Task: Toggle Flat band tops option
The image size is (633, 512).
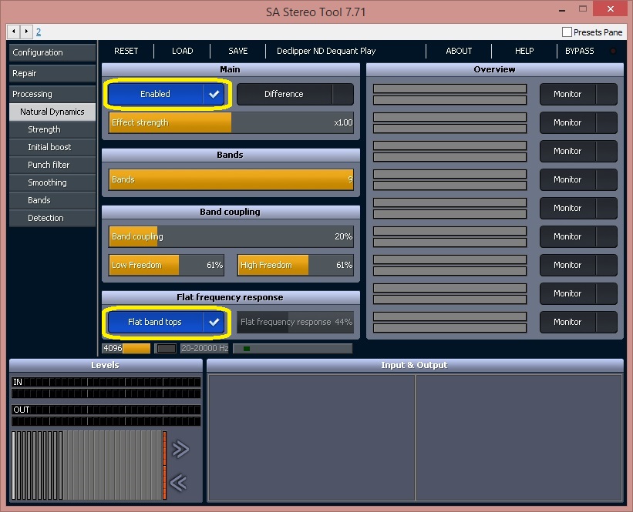Action: (x=167, y=322)
